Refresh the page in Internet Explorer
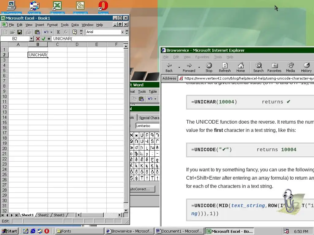Screen dimensions: 314x235 pyautogui.click(x=225, y=68)
